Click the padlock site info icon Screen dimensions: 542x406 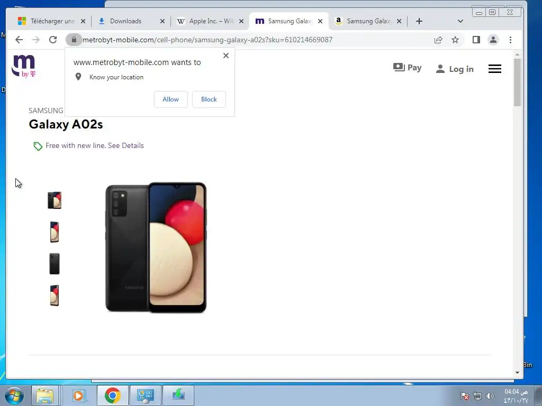[x=74, y=40]
